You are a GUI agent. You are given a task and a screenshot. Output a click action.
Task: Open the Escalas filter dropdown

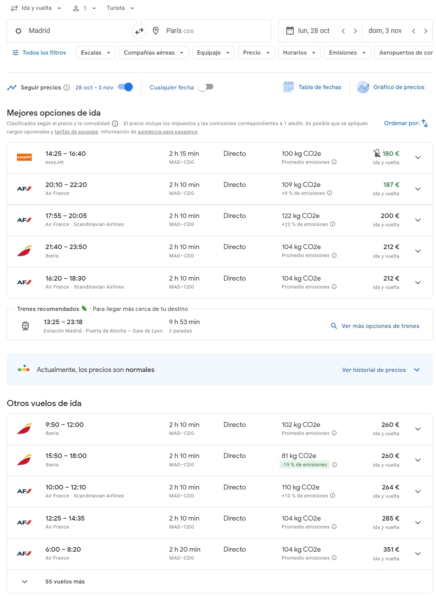click(x=95, y=53)
